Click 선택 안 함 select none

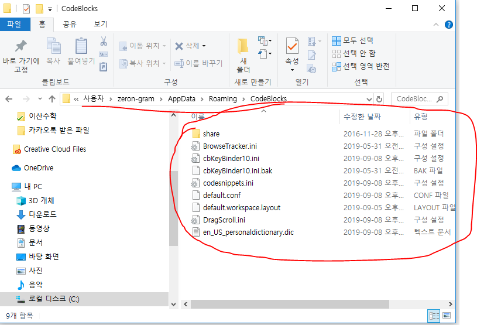354,53
